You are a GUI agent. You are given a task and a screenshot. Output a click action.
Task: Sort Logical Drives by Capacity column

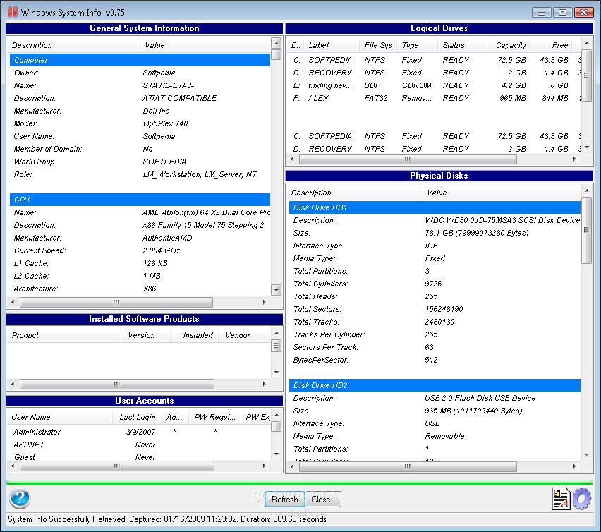pyautogui.click(x=509, y=45)
